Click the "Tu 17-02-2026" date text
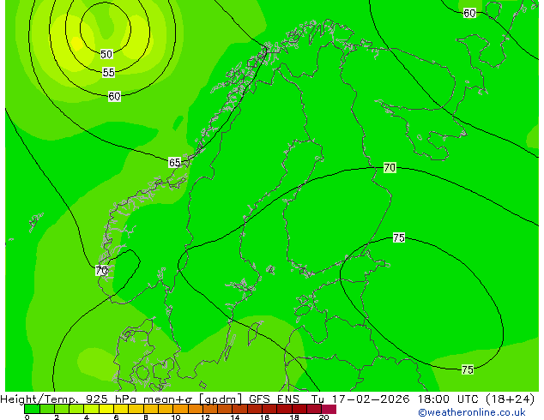Screen dimensions: 544x420 pos(360,399)
